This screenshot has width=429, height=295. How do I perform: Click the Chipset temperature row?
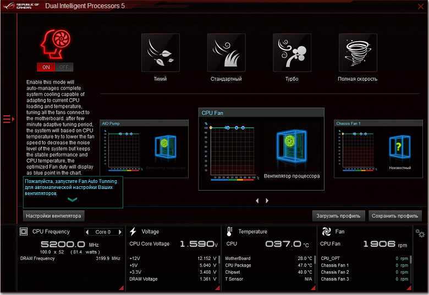tap(268, 272)
